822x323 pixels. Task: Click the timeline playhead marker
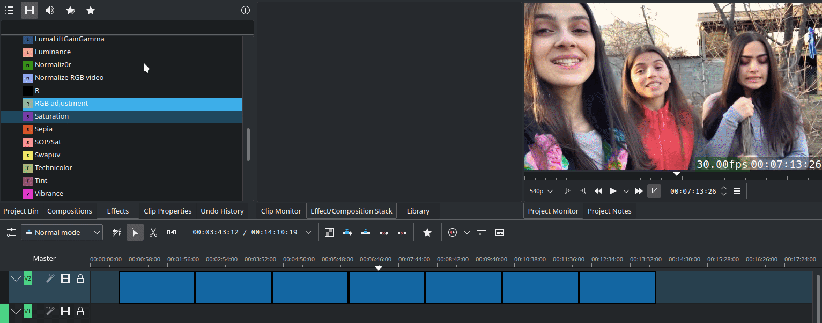tap(379, 268)
